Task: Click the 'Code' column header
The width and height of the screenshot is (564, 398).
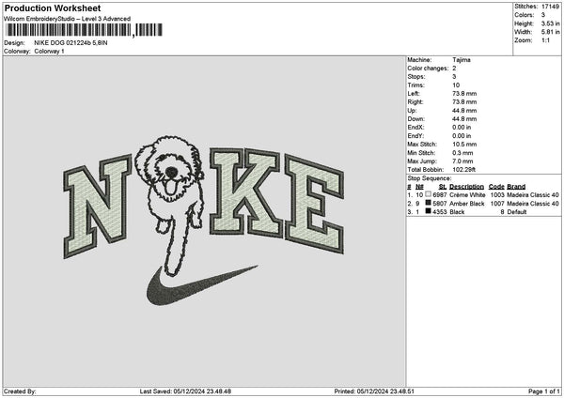Action: [496, 187]
